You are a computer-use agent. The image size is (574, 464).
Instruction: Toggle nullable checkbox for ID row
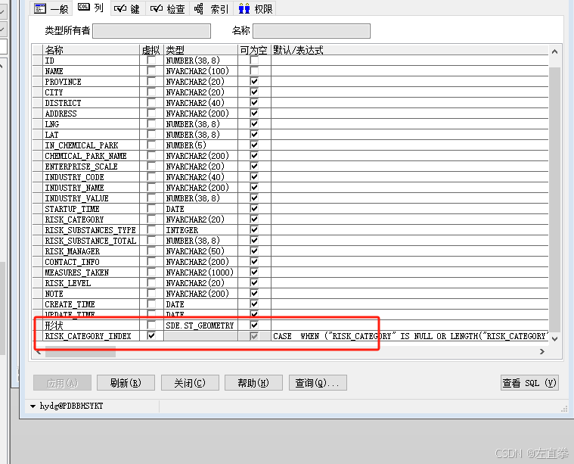pos(254,61)
